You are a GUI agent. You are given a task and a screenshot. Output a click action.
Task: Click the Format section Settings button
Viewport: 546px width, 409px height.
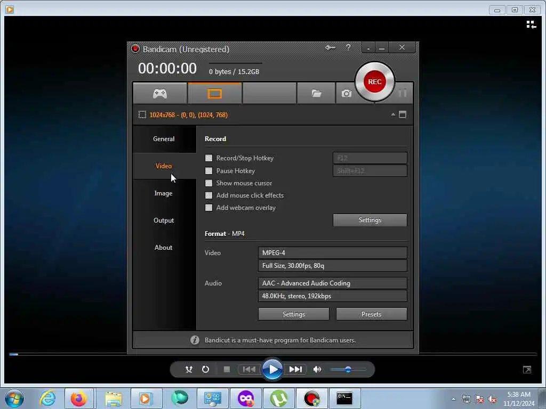[x=294, y=314]
